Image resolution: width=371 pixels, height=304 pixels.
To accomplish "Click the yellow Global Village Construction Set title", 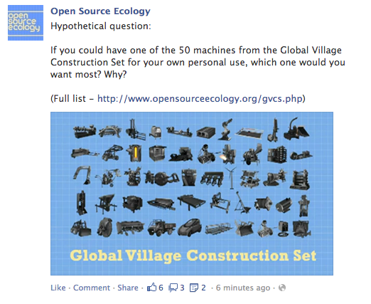I will point(193,256).
